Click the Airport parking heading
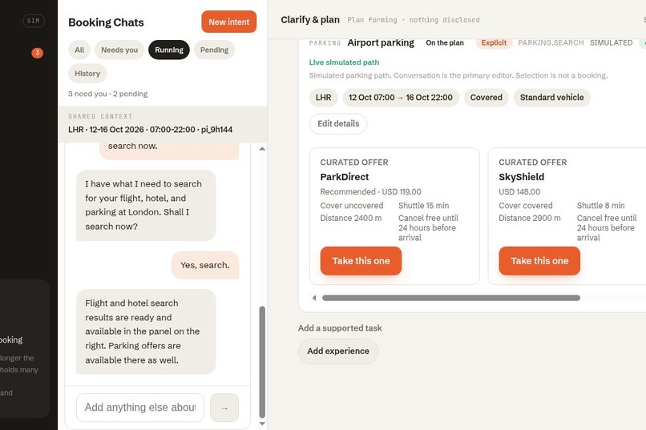 coord(381,42)
